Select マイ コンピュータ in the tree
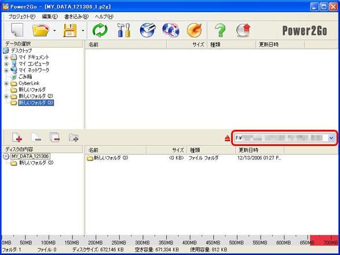Screen dimensions: 340x255 click(34, 64)
